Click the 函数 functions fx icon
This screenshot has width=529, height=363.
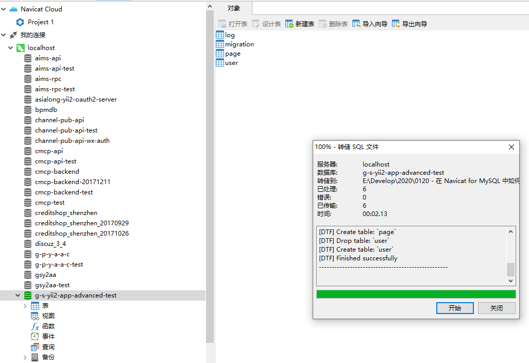coord(35,326)
